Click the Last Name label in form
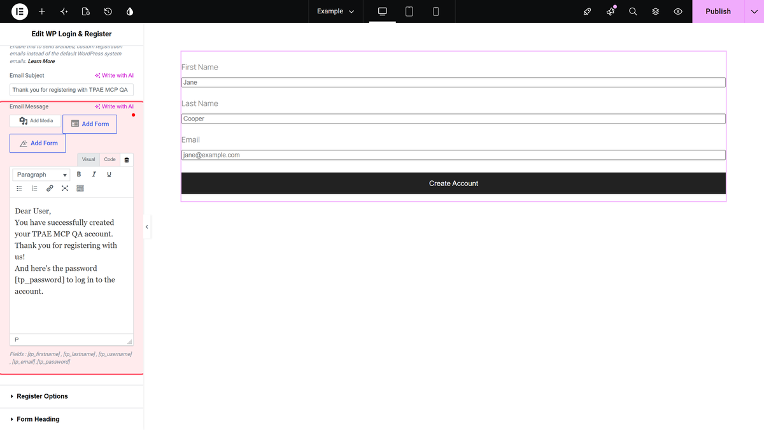The width and height of the screenshot is (764, 430). (x=200, y=103)
